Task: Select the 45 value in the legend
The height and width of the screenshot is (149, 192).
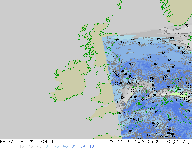Action: pyautogui.click(x=39, y=147)
